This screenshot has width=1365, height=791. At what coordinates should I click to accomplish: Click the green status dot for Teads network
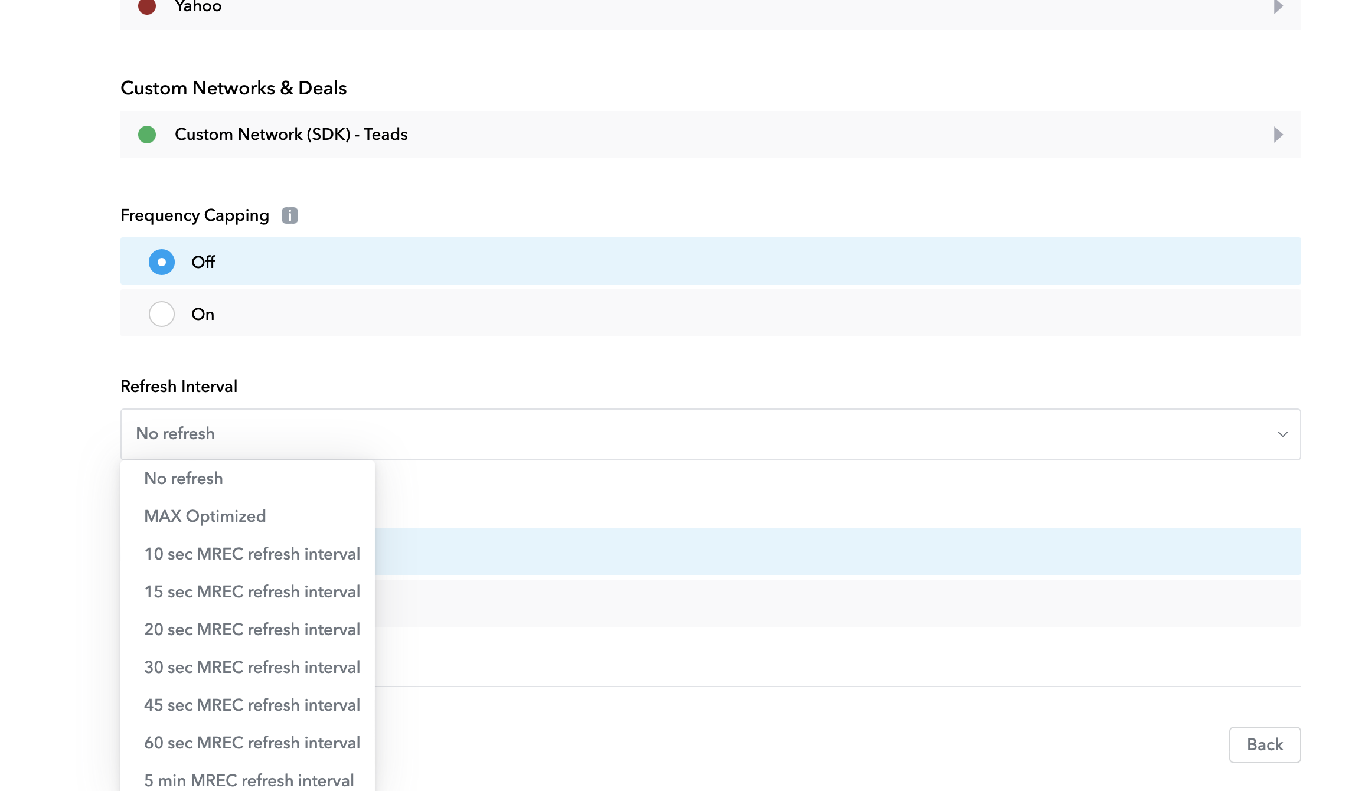pyautogui.click(x=148, y=135)
